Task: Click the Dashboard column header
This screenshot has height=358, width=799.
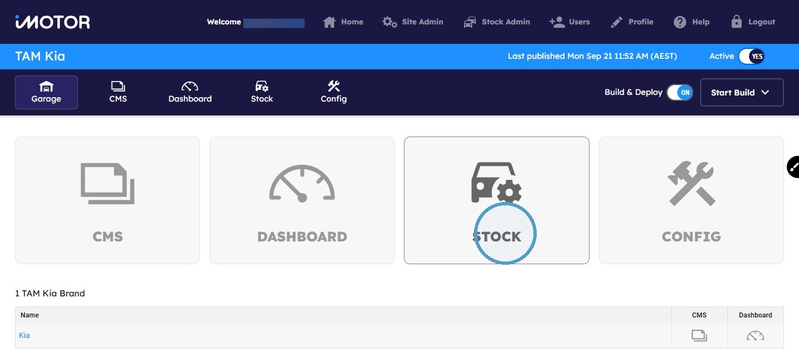Action: point(755,315)
